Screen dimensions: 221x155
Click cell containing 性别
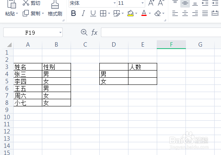point(56,67)
